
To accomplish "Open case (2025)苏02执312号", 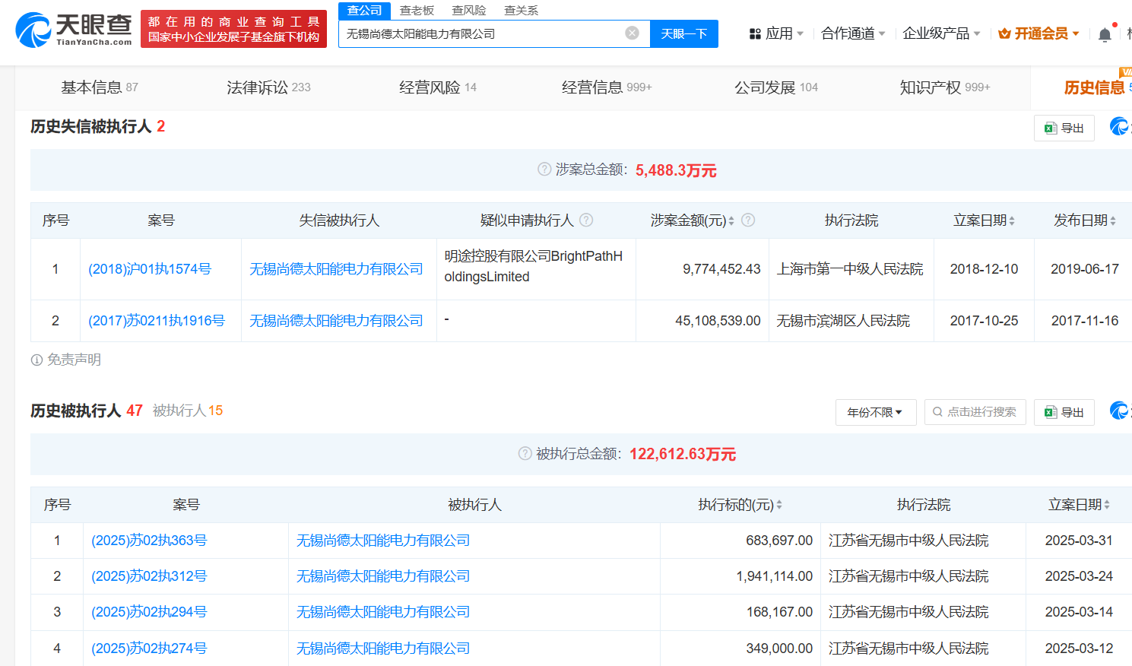I will click(149, 576).
